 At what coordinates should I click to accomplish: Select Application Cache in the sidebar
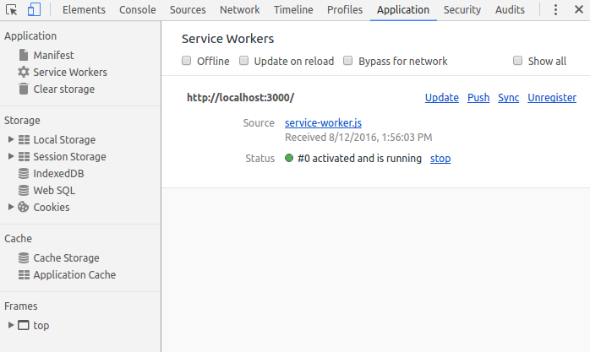[74, 275]
